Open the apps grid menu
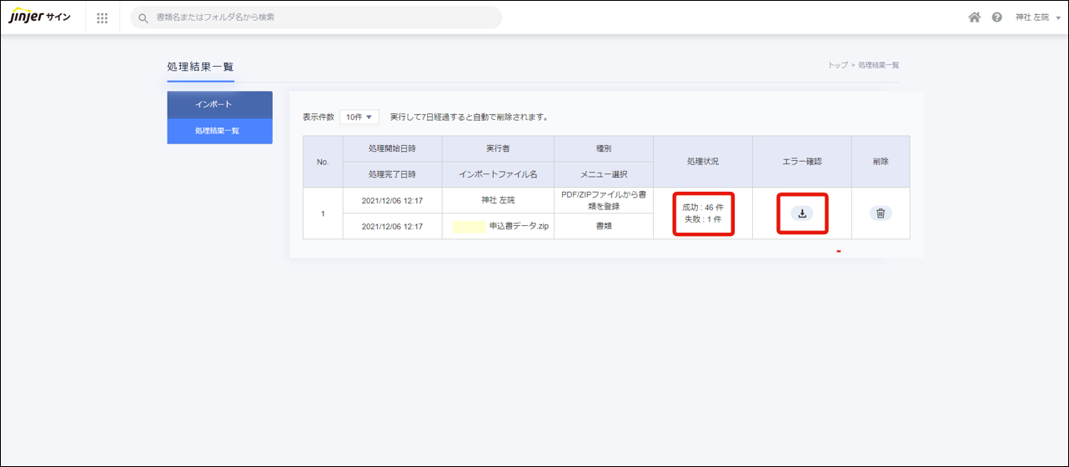 click(103, 18)
